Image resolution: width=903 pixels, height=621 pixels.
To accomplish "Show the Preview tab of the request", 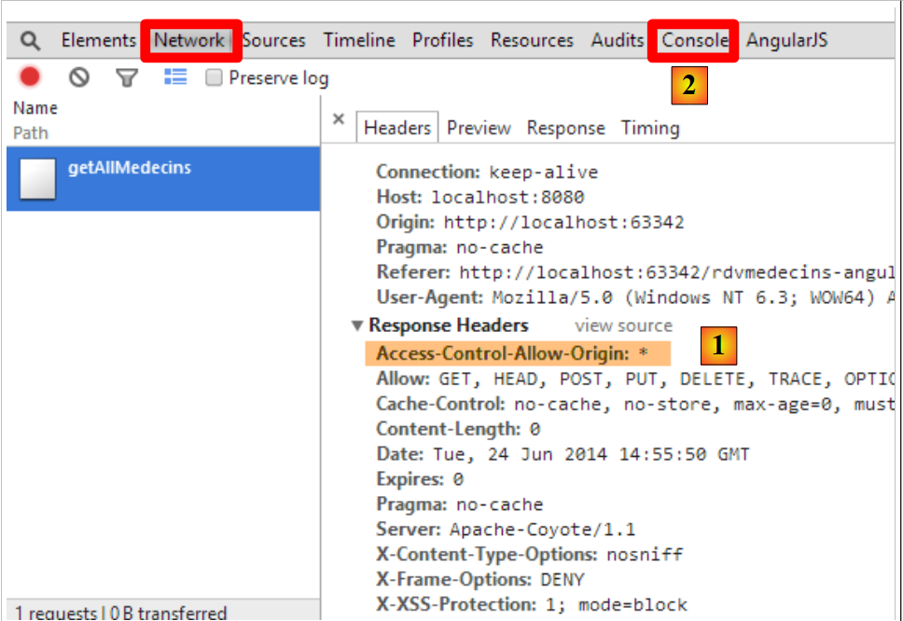I will (479, 128).
